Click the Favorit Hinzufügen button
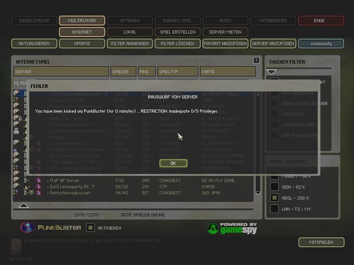 pyautogui.click(x=225, y=43)
